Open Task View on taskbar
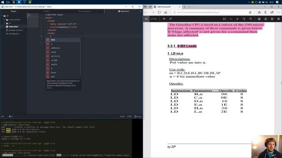Image resolution: width=282 pixels, height=158 pixels. [8, 2]
